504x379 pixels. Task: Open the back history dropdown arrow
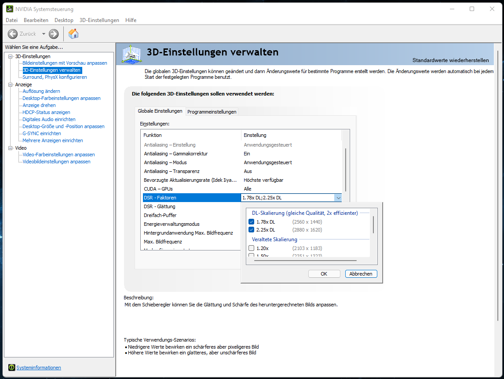pyautogui.click(x=44, y=34)
